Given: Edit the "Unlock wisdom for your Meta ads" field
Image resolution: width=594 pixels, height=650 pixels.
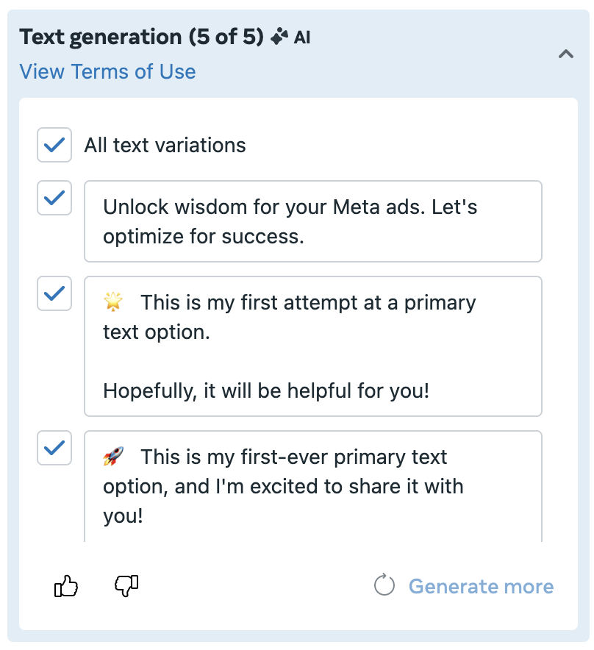Looking at the screenshot, I should [x=313, y=221].
